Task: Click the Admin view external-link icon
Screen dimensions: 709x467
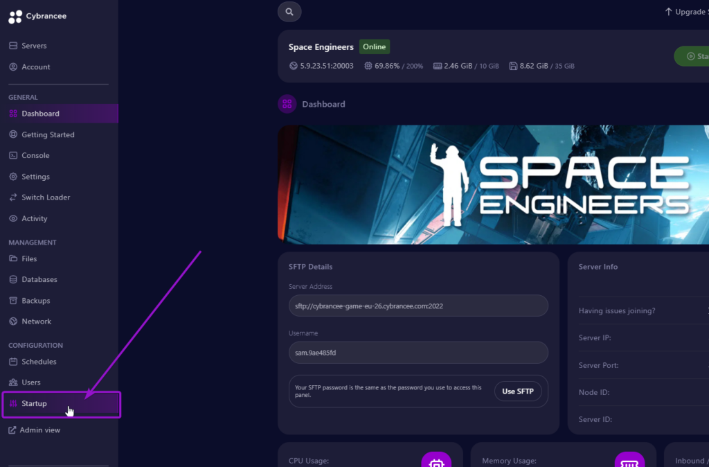Action: 12,430
